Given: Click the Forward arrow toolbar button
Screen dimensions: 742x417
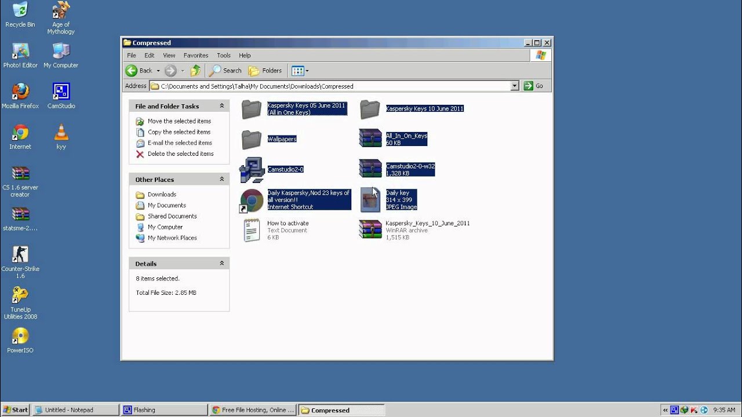Looking at the screenshot, I should pos(170,71).
